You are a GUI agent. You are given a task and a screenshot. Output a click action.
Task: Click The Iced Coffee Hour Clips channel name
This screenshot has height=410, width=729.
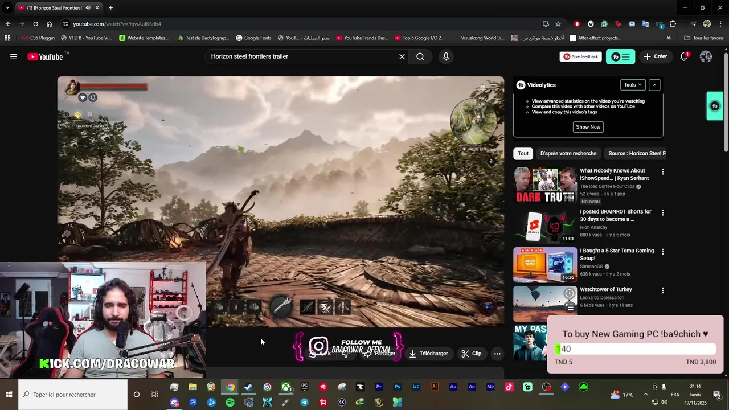click(x=607, y=186)
